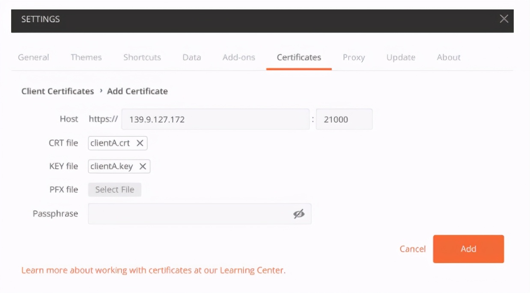The image size is (530, 293).
Task: Open the Update tab
Action: tap(401, 57)
